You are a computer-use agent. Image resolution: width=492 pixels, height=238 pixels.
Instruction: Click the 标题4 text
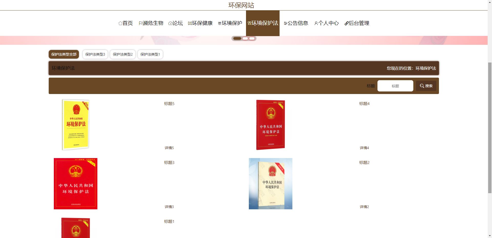[x=364, y=104]
